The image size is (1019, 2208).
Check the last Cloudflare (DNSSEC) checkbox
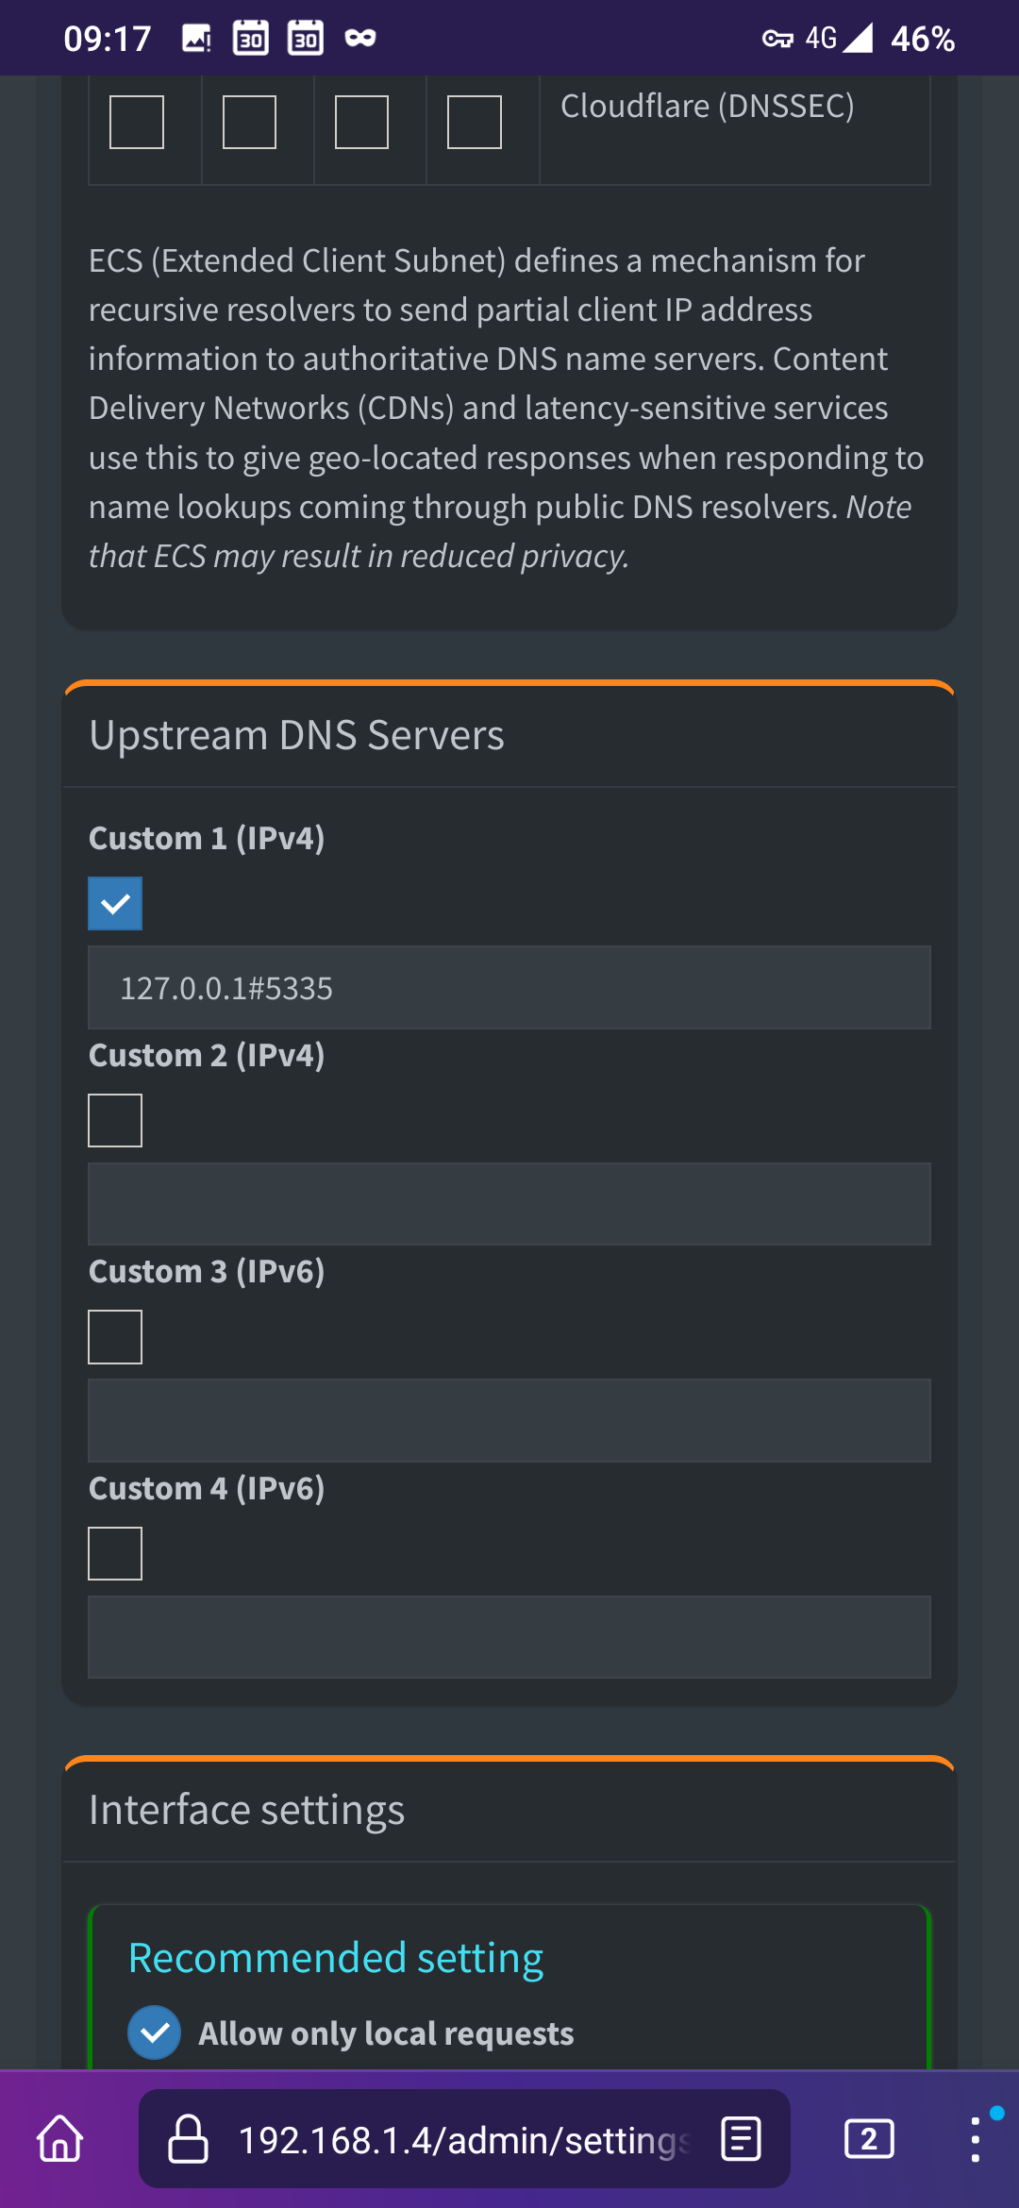pyautogui.click(x=474, y=123)
